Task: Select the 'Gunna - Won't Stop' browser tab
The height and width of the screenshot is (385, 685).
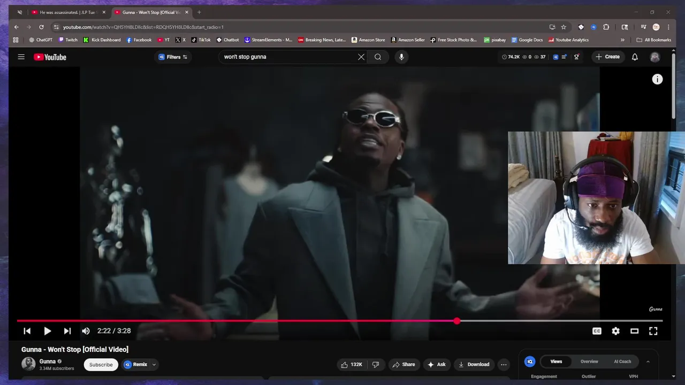Action: coord(151,12)
